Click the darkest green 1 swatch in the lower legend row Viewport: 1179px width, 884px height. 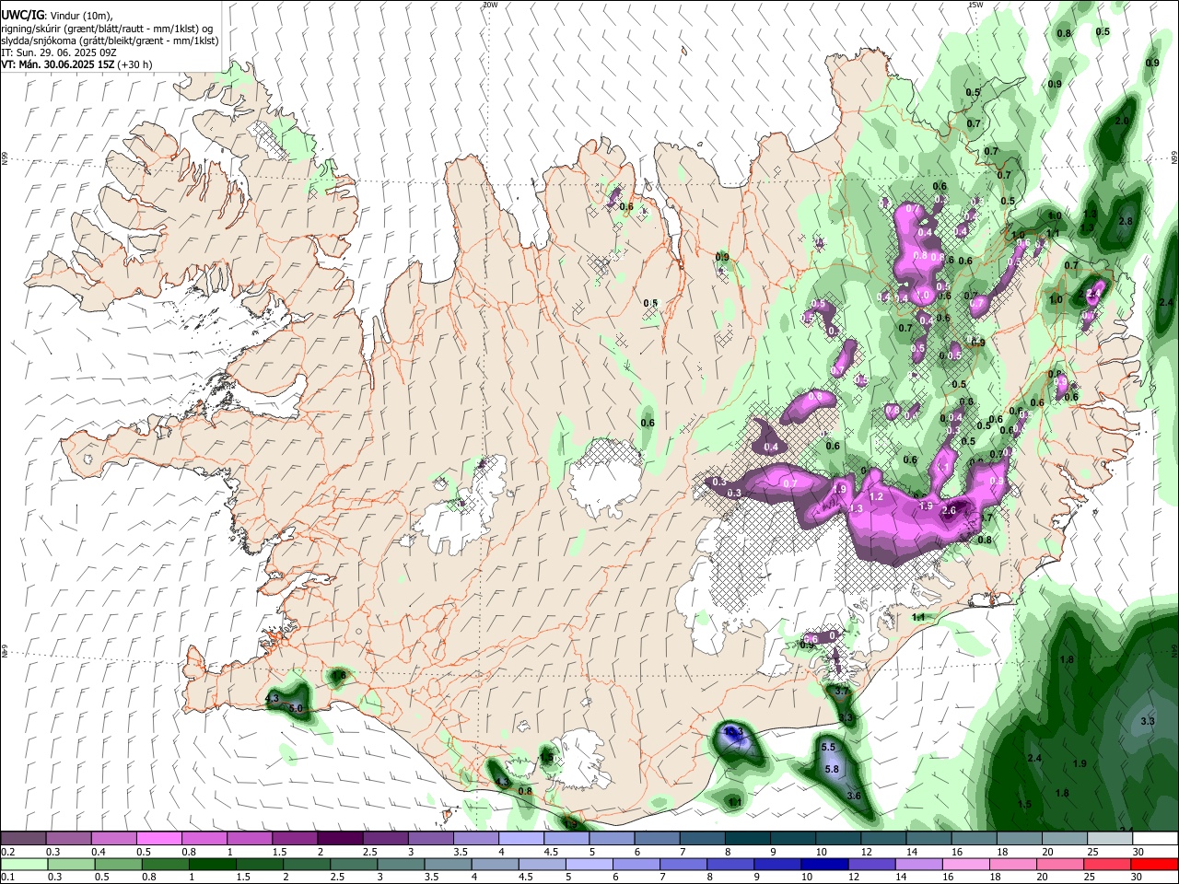tap(212, 865)
